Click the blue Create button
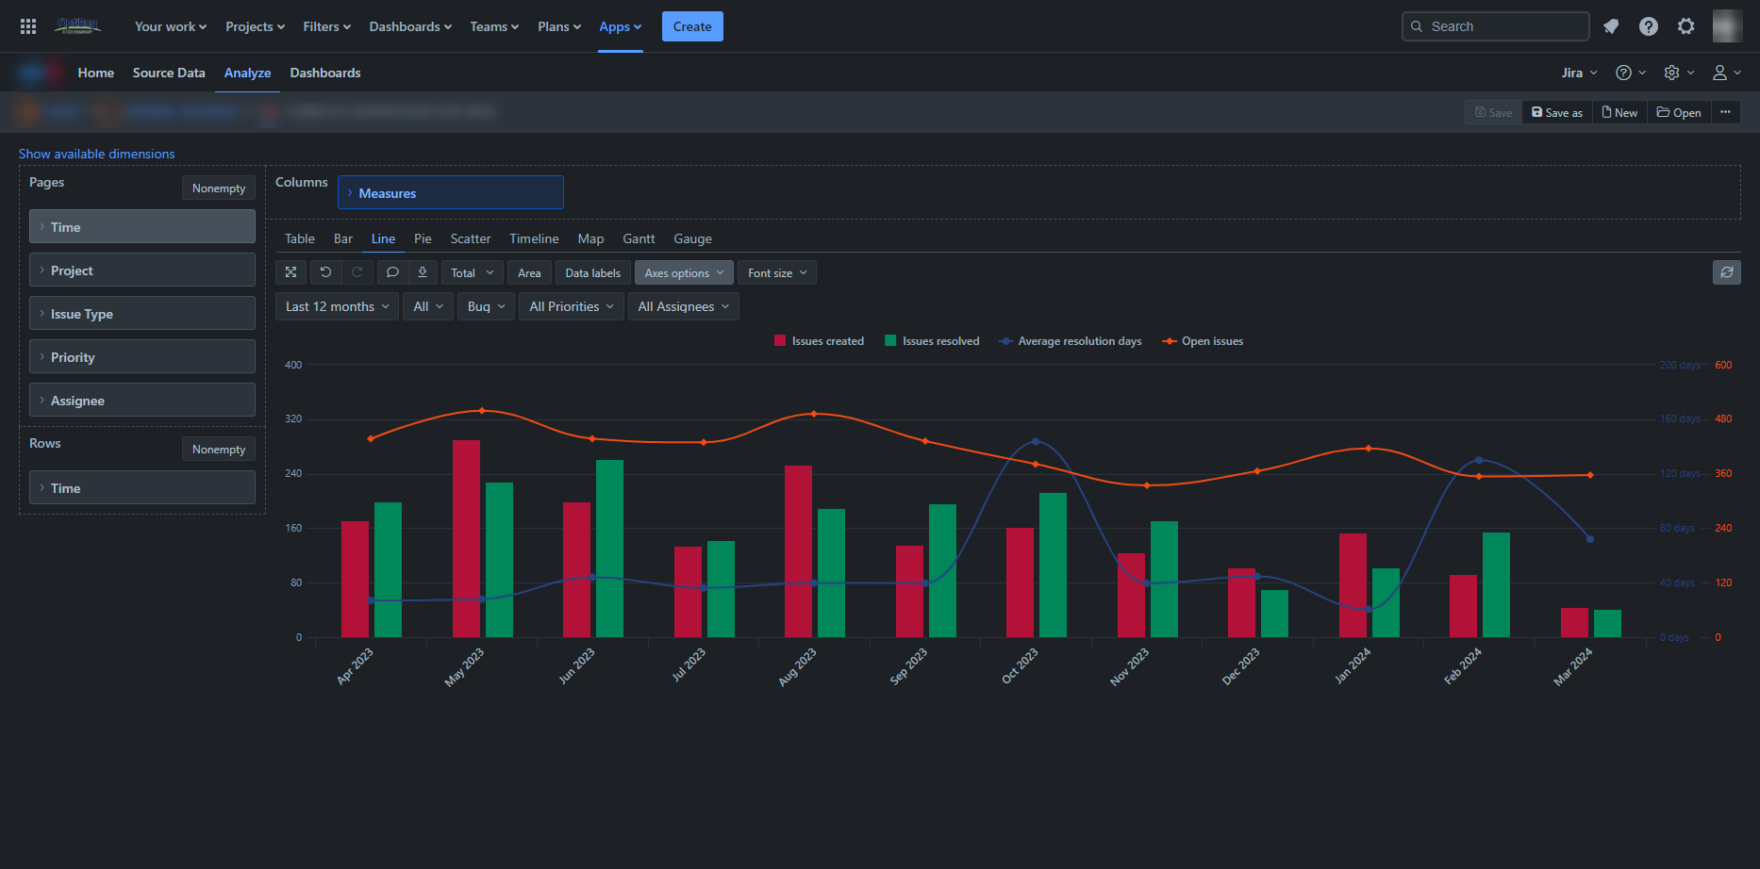The height and width of the screenshot is (869, 1760). [x=692, y=26]
